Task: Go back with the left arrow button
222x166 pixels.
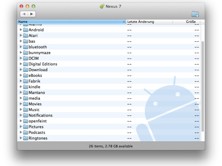Action: coord(24,14)
